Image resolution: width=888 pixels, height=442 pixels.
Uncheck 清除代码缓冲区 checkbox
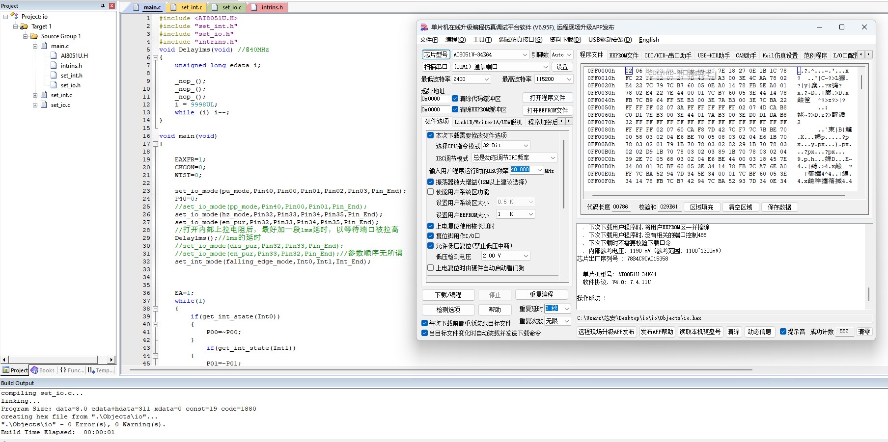[x=455, y=99]
